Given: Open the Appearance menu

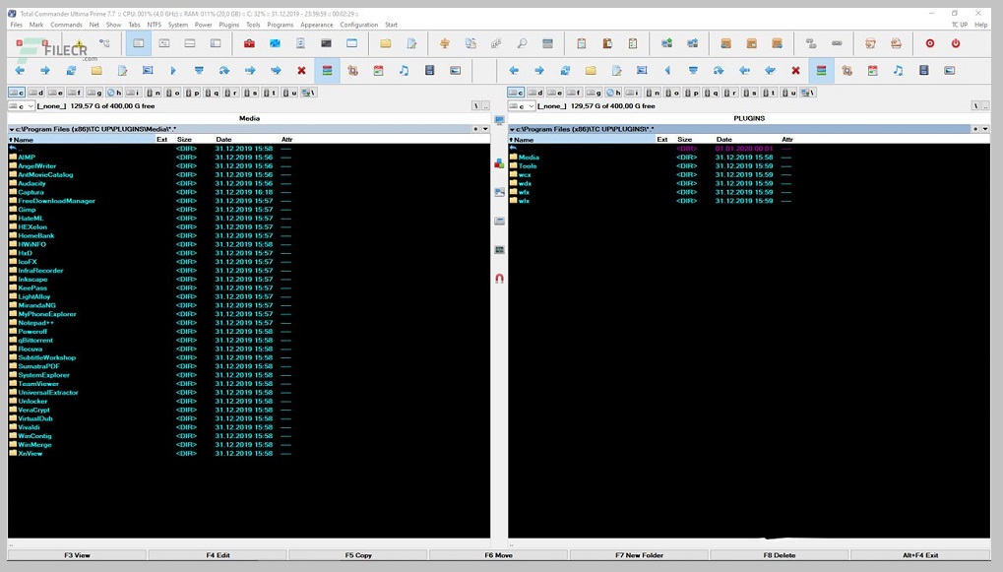Looking at the screenshot, I should tap(317, 25).
